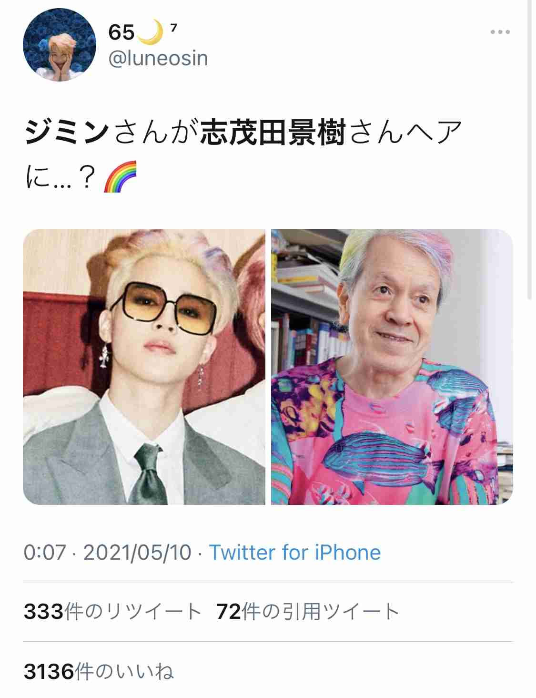The height and width of the screenshot is (698, 536).
Task: Tap the bold 志茂田景樹 search term
Action: pyautogui.click(x=273, y=132)
